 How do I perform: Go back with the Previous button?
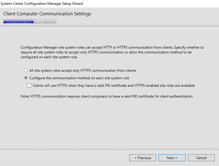click(143, 158)
